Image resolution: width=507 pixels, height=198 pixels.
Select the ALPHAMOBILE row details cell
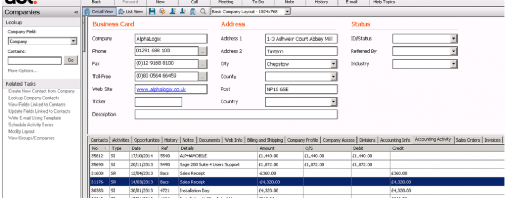(x=218, y=156)
